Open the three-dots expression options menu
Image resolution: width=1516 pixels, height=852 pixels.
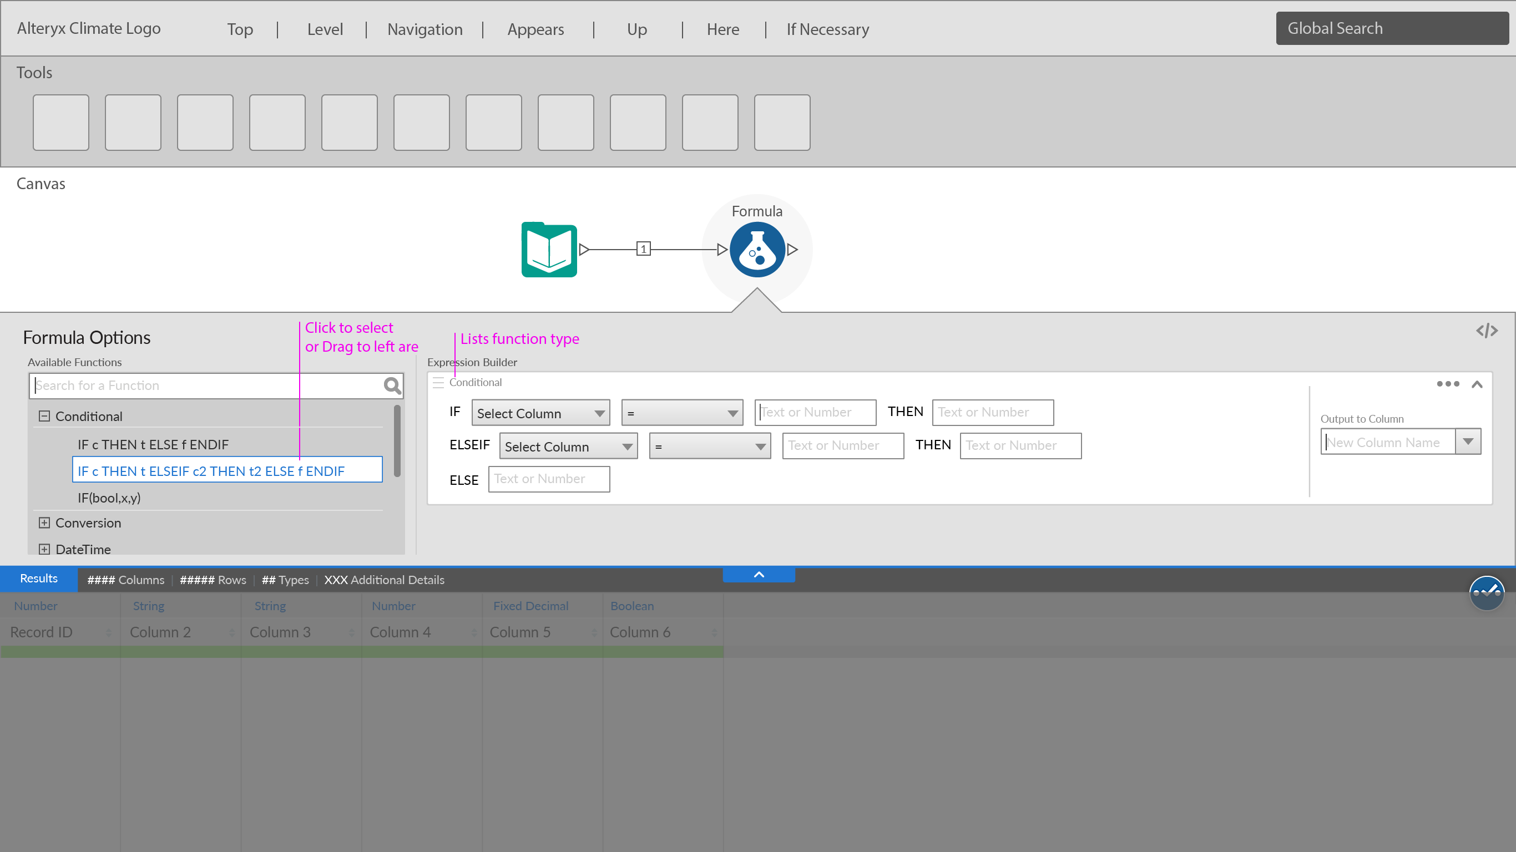[1447, 384]
